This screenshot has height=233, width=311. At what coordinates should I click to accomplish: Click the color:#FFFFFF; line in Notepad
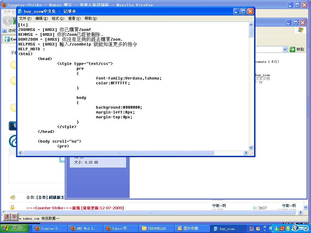coord(113,83)
